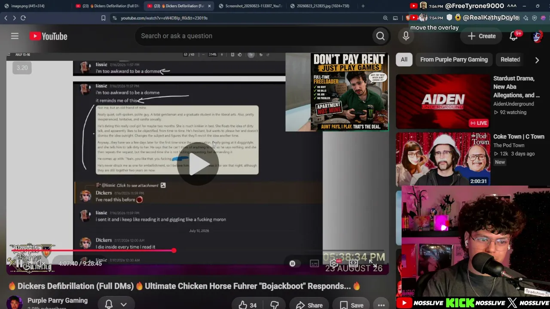The image size is (550, 309).
Task: Select the Related filter chip
Action: [x=510, y=60]
